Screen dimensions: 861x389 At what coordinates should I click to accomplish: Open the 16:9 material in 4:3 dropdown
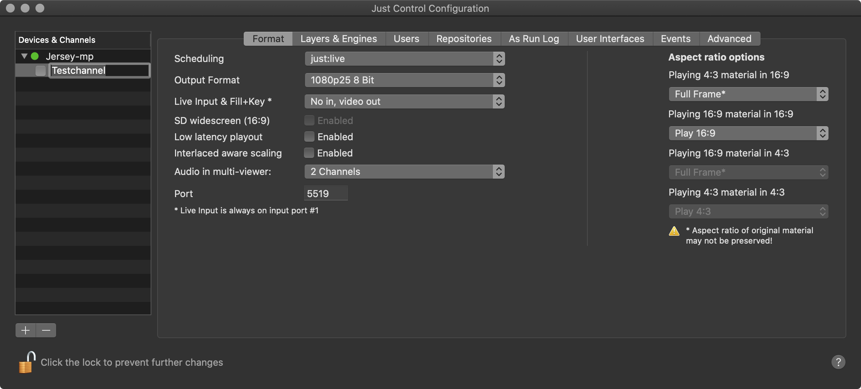(x=748, y=172)
